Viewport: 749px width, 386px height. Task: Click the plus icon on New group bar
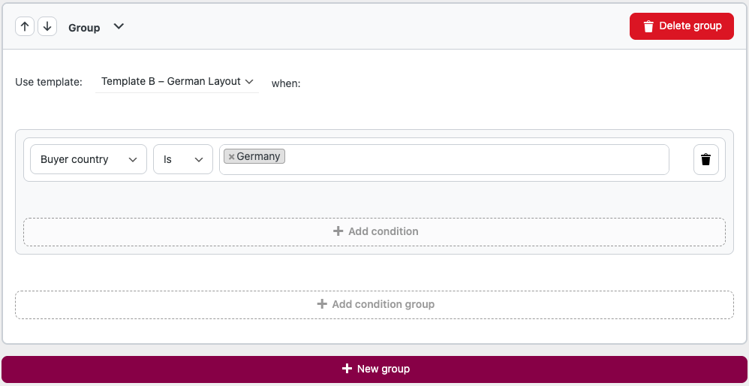pyautogui.click(x=347, y=369)
